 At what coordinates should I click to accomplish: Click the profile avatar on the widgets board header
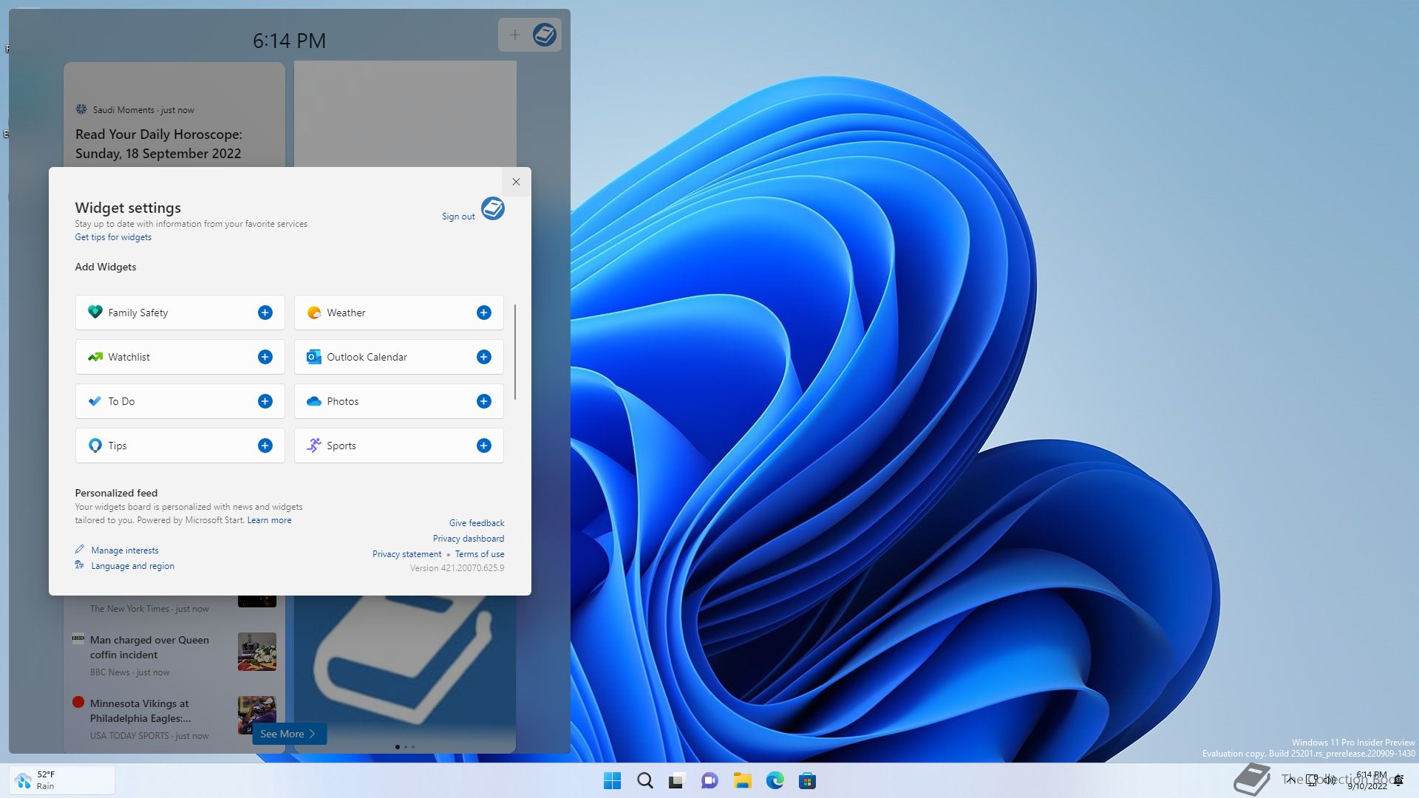(x=545, y=35)
